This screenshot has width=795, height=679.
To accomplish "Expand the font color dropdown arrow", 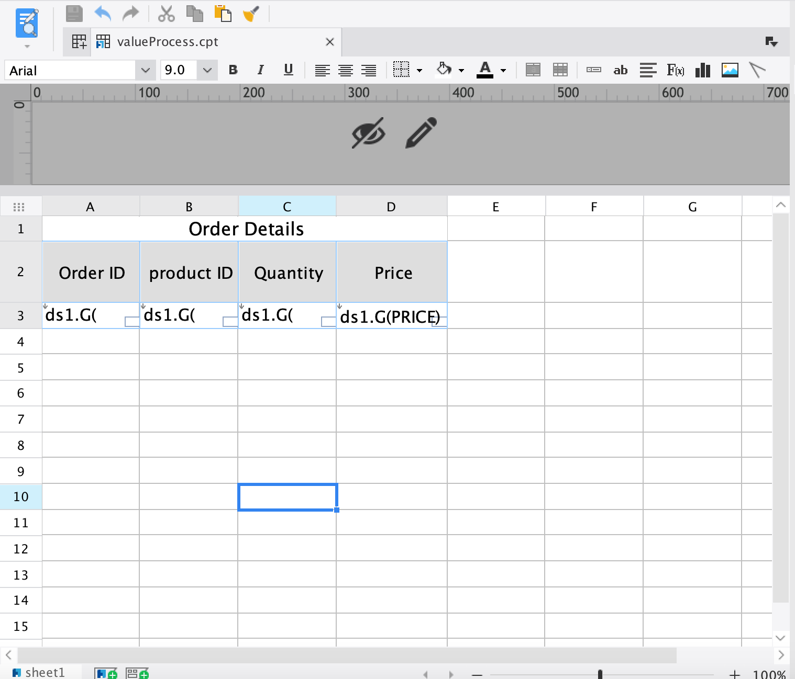I will click(x=503, y=70).
